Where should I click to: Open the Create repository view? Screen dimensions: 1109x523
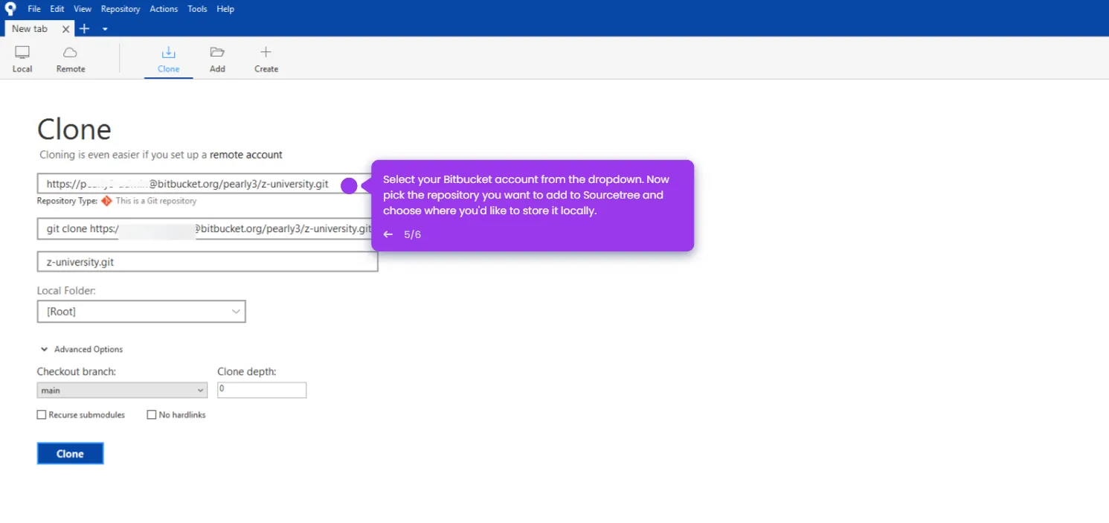[266, 60]
